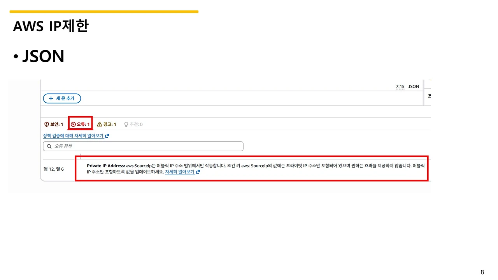This screenshot has width=498, height=280.
Task: Click the JSON bullet heading
Action: [x=43, y=56]
